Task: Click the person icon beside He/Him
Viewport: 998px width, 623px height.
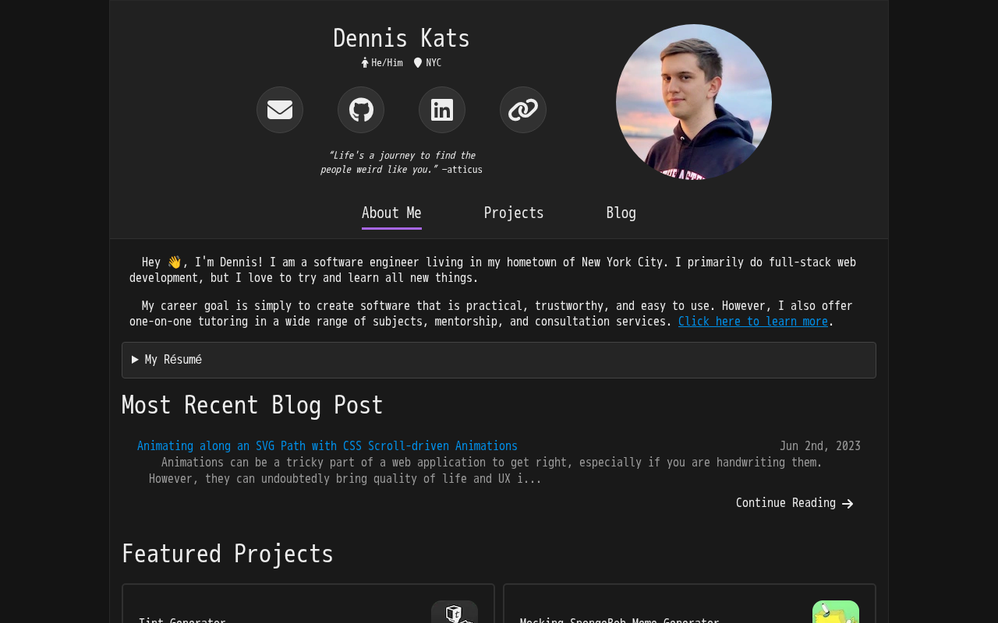Action: tap(365, 63)
